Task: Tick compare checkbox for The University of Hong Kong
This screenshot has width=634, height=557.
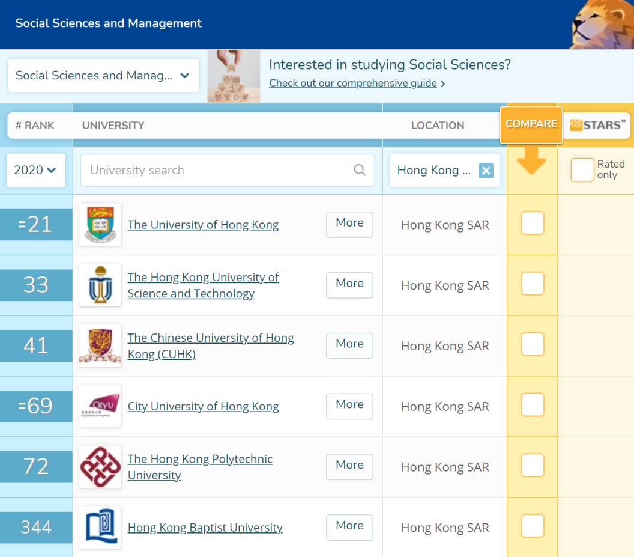Action: 533,223
